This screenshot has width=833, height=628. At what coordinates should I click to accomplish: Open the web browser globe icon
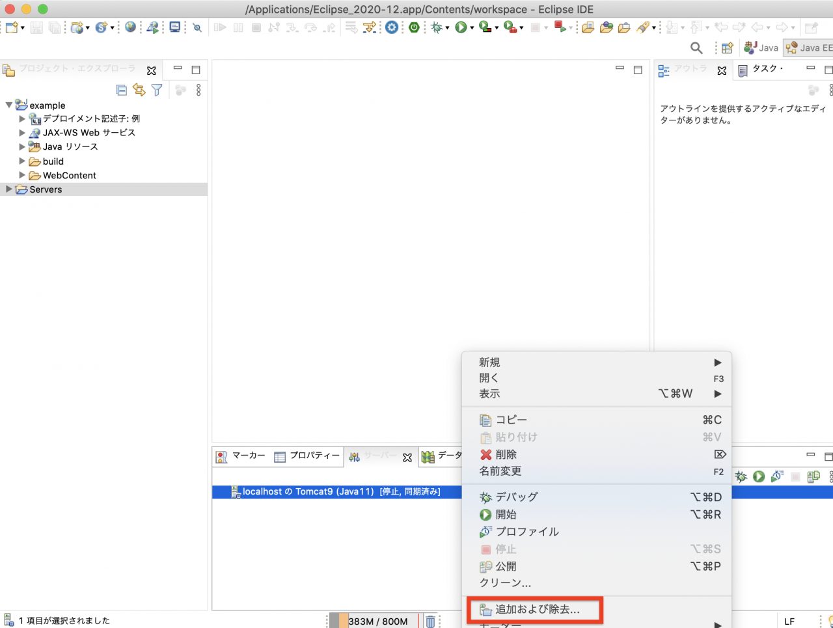(x=131, y=27)
